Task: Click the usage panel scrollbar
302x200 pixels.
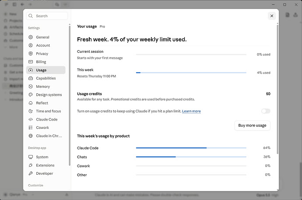Action: point(277,90)
